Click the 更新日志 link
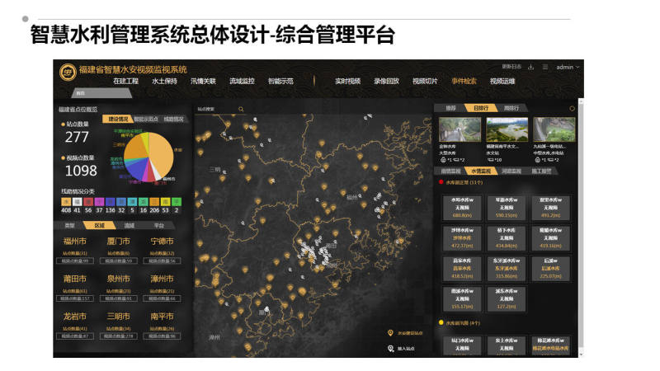660x371 pixels. 511,67
